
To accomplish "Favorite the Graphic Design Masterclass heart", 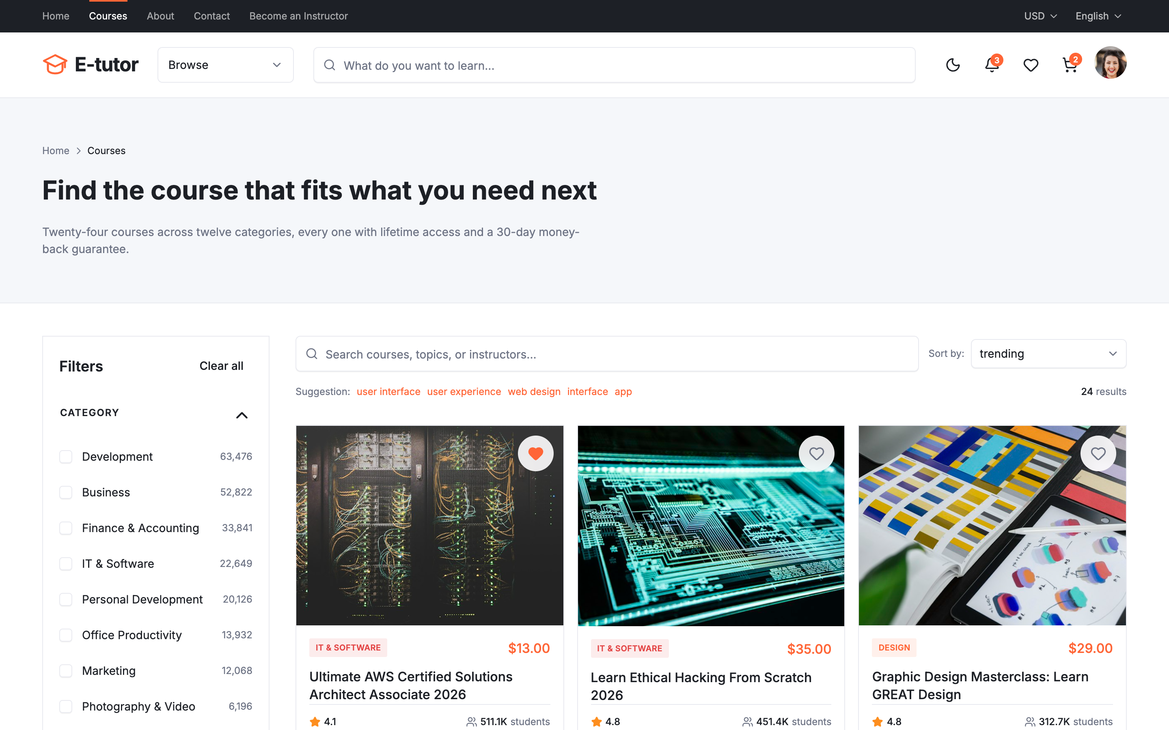I will 1098,453.
